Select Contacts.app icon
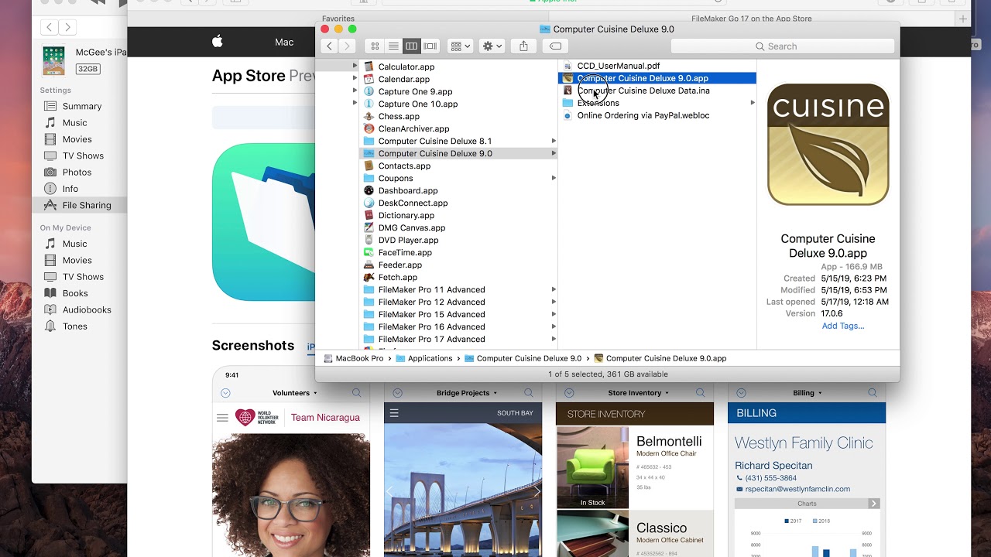 369,166
